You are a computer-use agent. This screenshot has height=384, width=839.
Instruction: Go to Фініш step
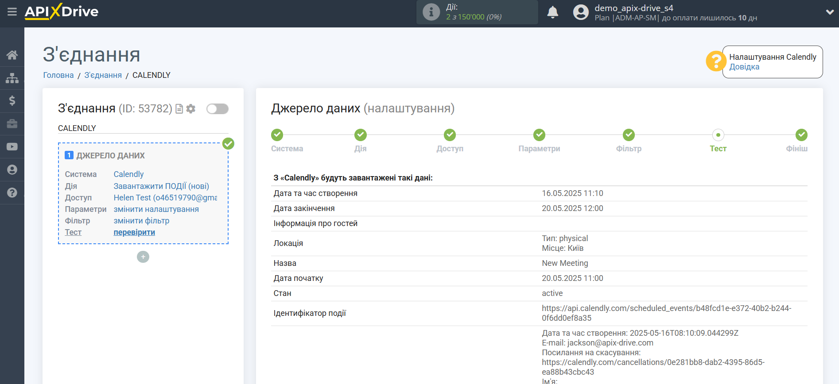(801, 135)
